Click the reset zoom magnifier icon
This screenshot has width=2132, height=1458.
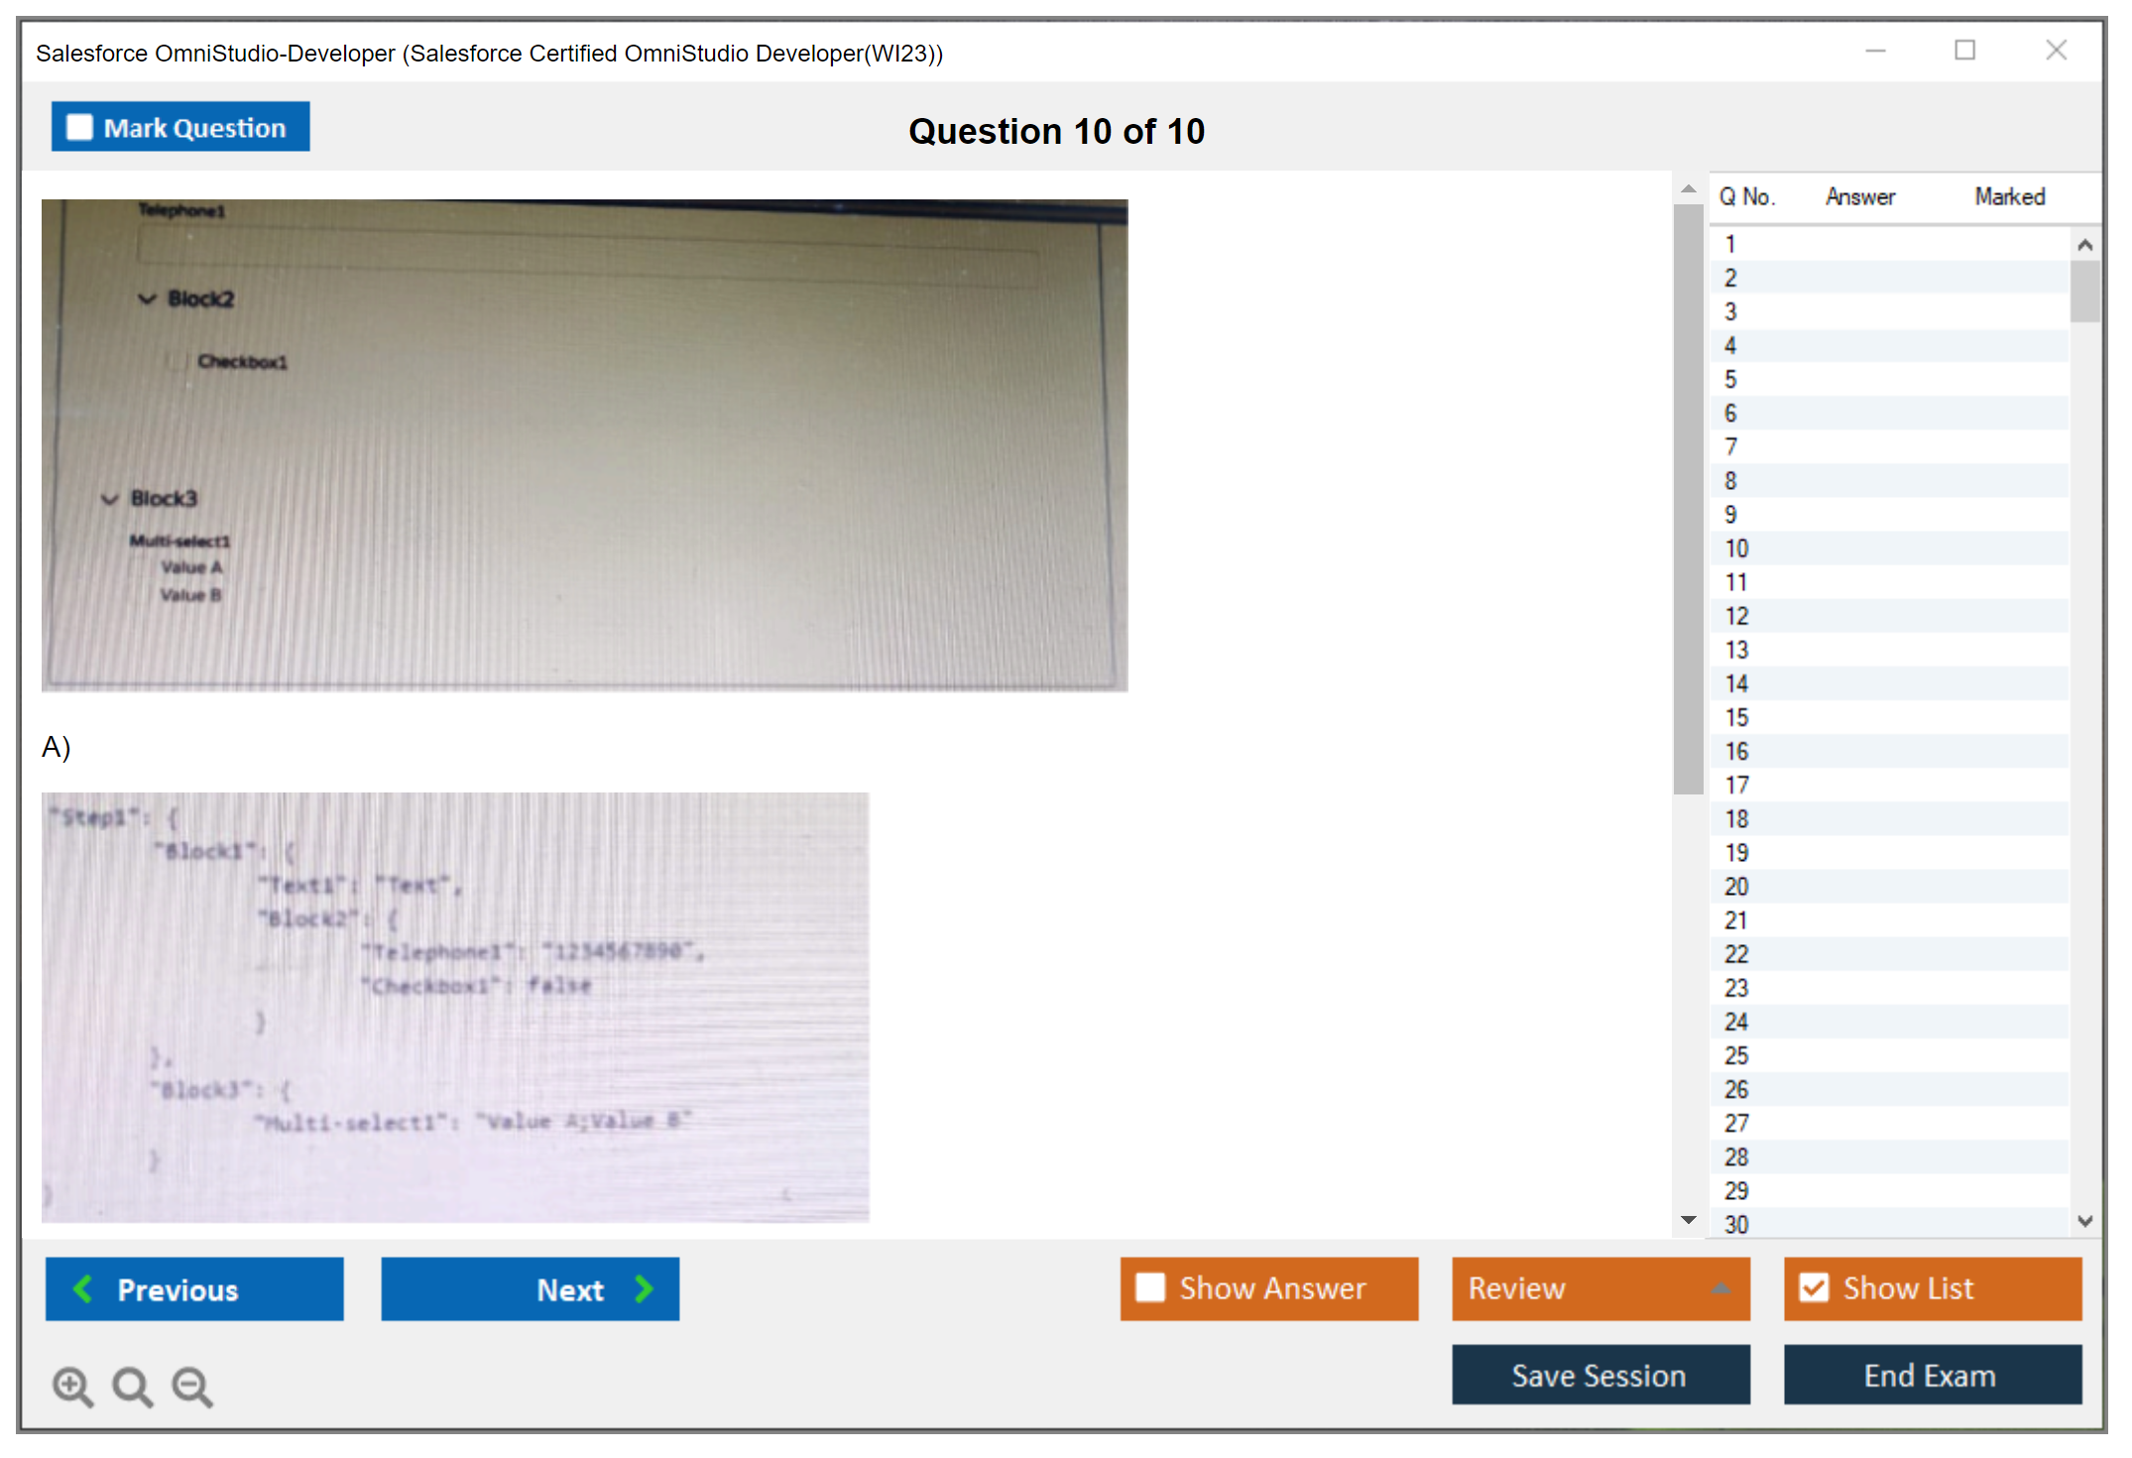point(132,1386)
